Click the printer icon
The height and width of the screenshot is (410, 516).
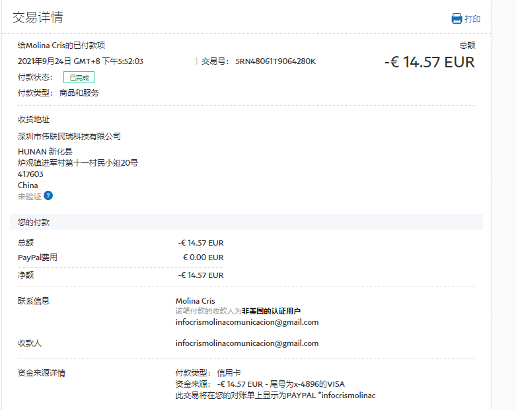tap(457, 18)
